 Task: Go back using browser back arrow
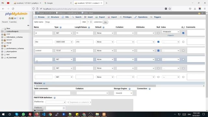pos(3,9)
